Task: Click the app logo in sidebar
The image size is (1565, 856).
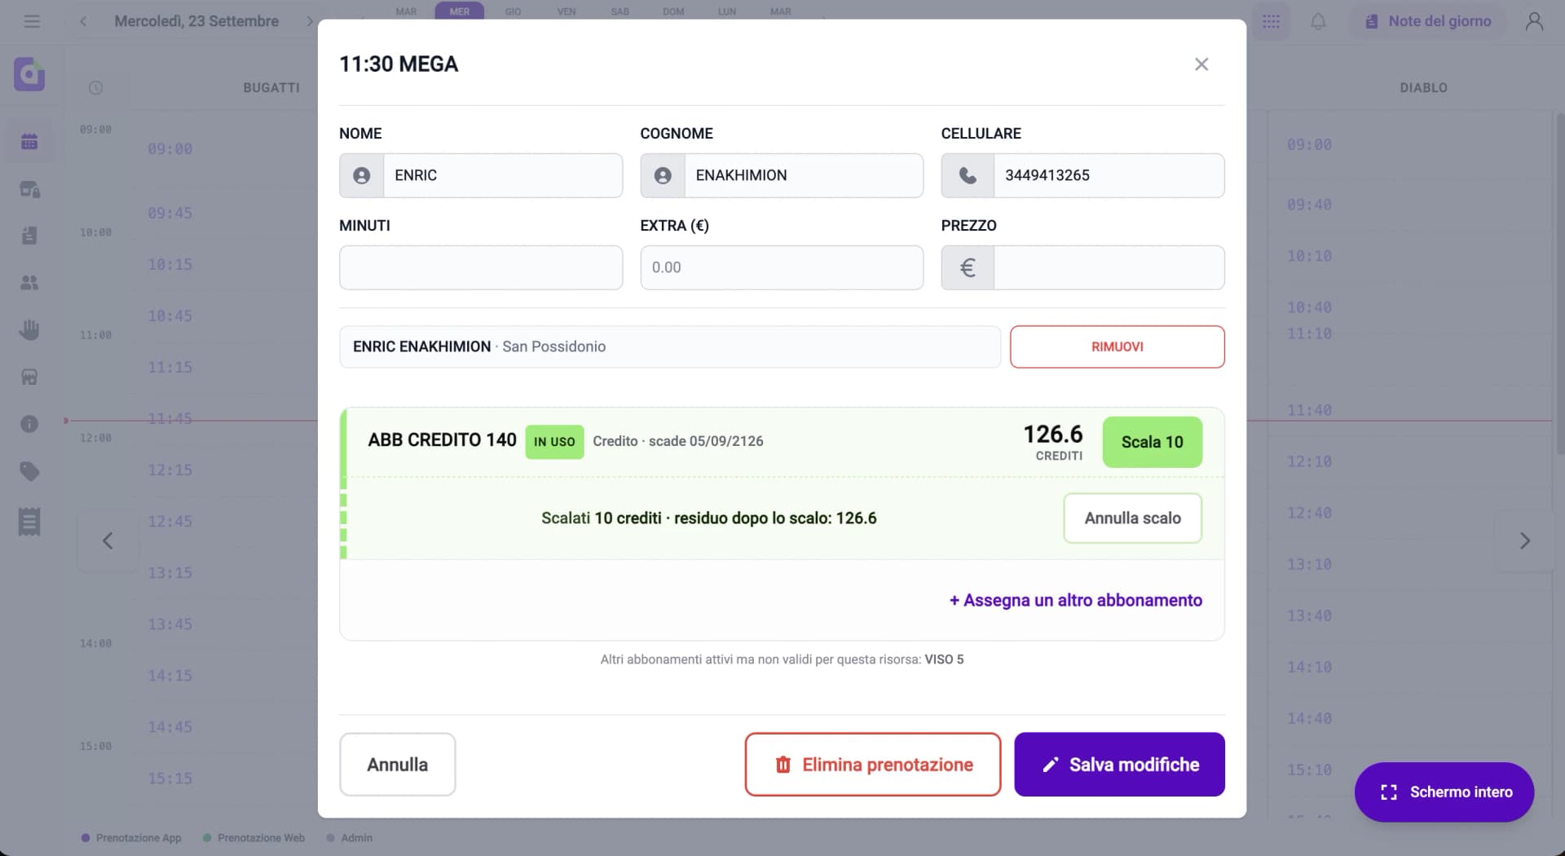Action: (29, 74)
